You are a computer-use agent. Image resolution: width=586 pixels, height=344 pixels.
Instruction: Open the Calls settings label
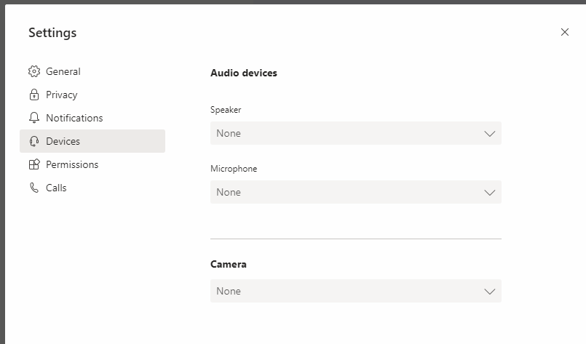point(56,188)
